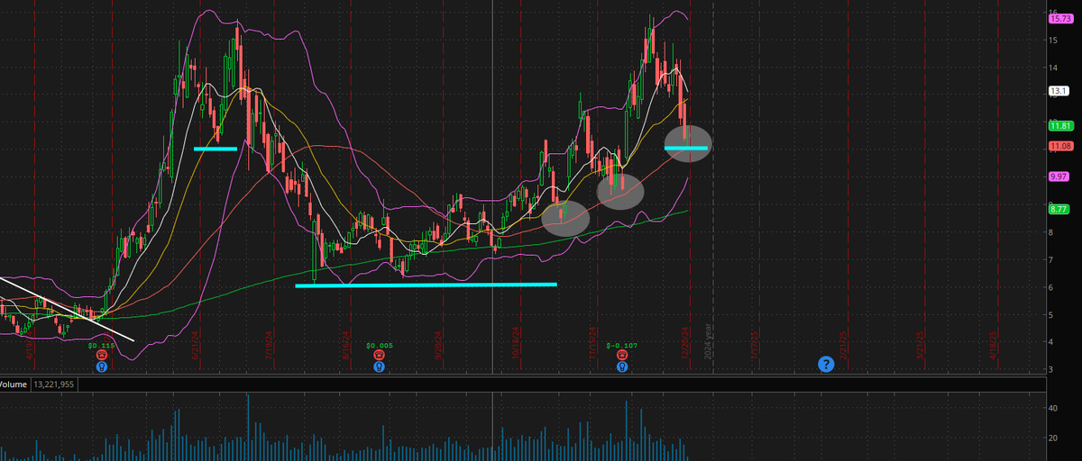Click the $-0.107 earnings value label
The width and height of the screenshot is (1082, 461).
622,345
